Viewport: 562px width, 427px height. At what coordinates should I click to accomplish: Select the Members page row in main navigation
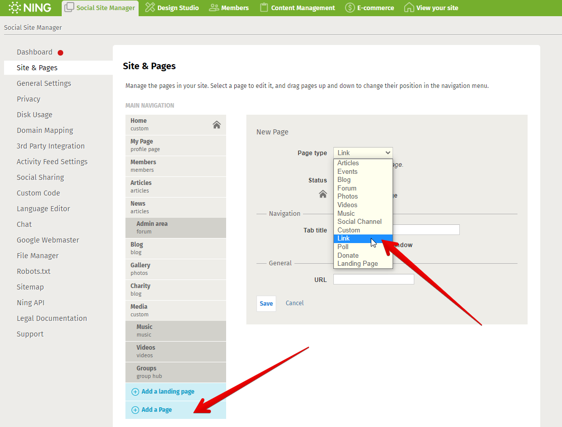[176, 166]
